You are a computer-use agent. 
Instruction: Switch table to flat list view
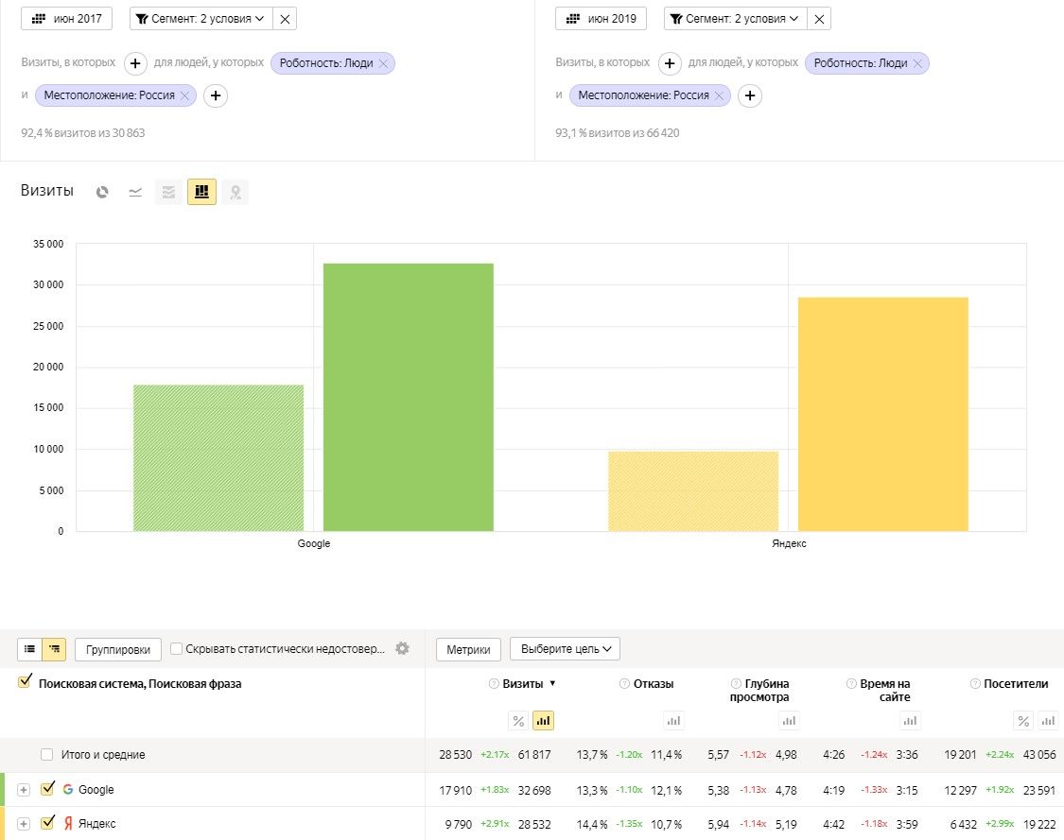point(30,649)
